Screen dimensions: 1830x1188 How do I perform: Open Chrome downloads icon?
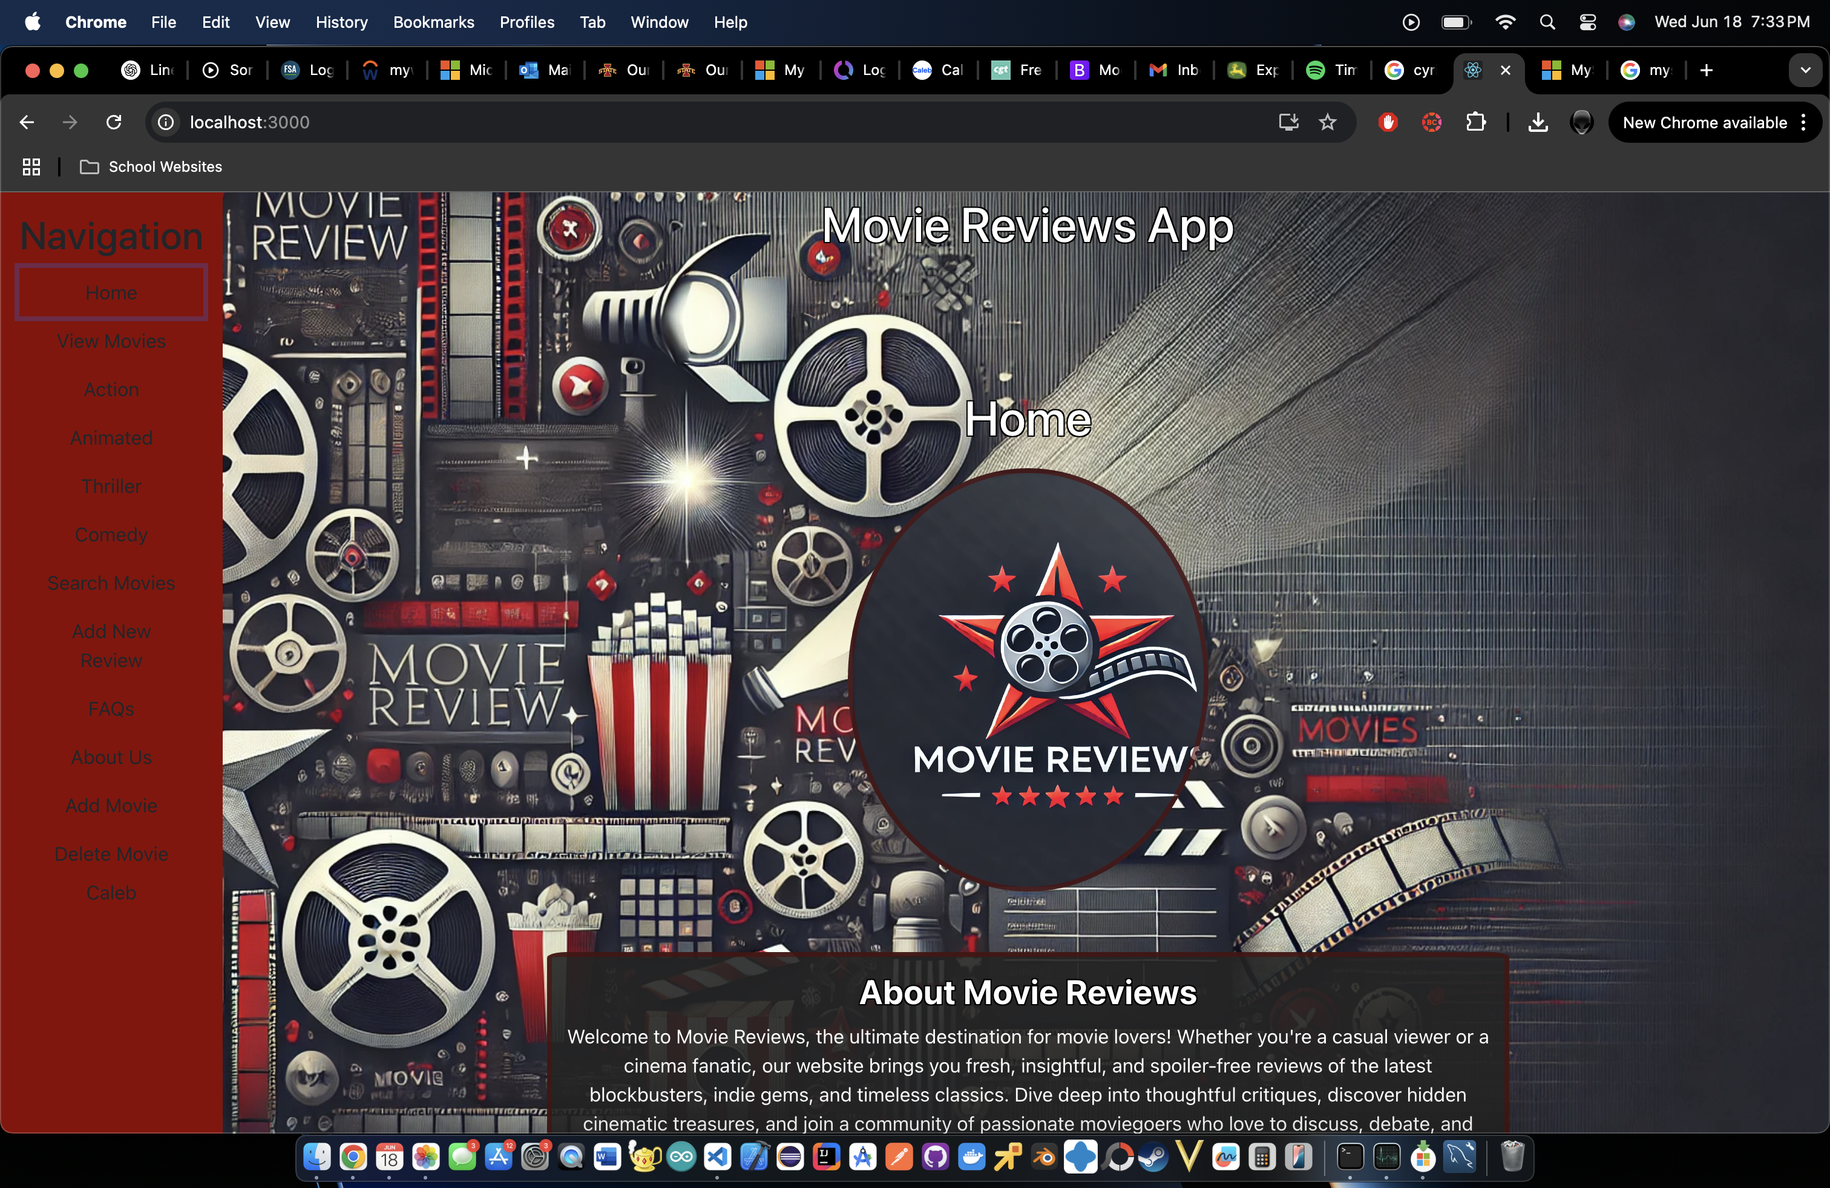(1538, 122)
